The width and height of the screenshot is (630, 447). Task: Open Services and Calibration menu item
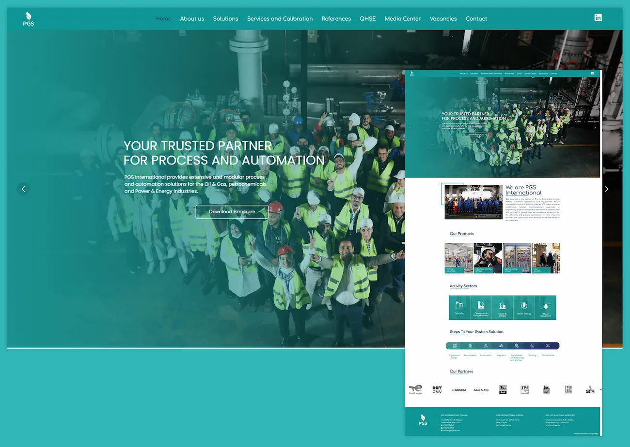(280, 19)
